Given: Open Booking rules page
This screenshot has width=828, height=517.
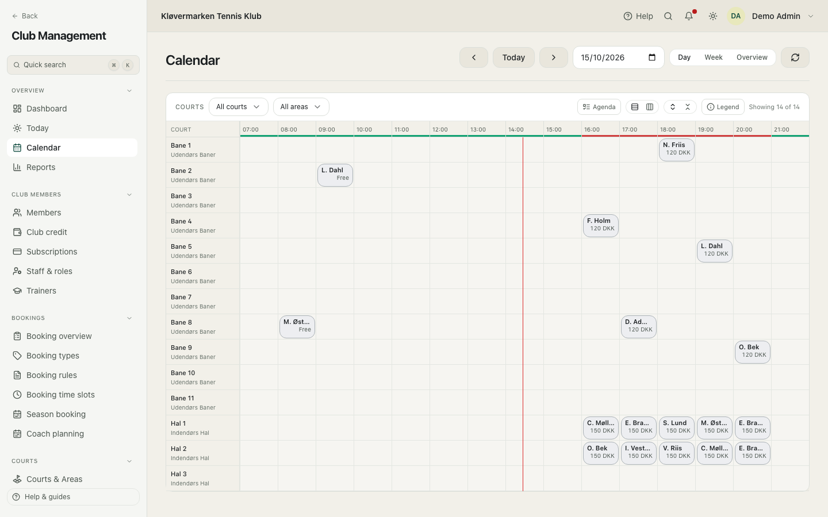Looking at the screenshot, I should click(x=72, y=375).
